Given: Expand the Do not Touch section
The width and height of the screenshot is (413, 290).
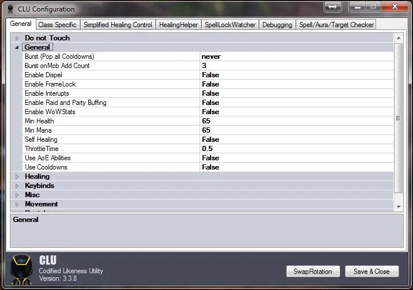Looking at the screenshot, I should coord(17,38).
